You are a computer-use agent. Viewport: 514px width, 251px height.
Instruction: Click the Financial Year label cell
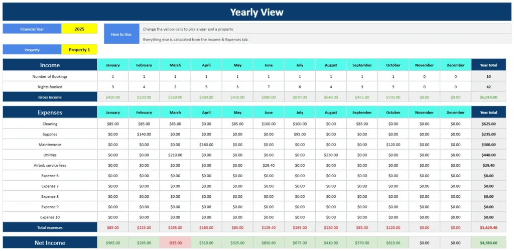point(32,29)
